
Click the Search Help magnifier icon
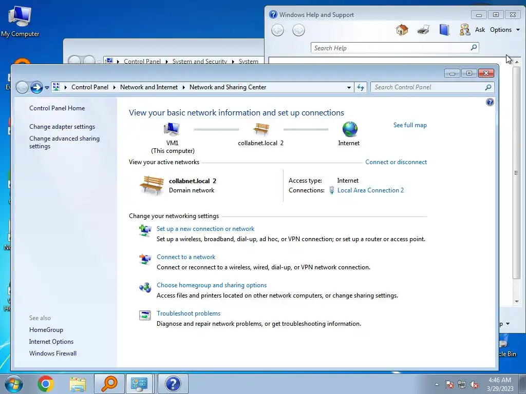(474, 48)
